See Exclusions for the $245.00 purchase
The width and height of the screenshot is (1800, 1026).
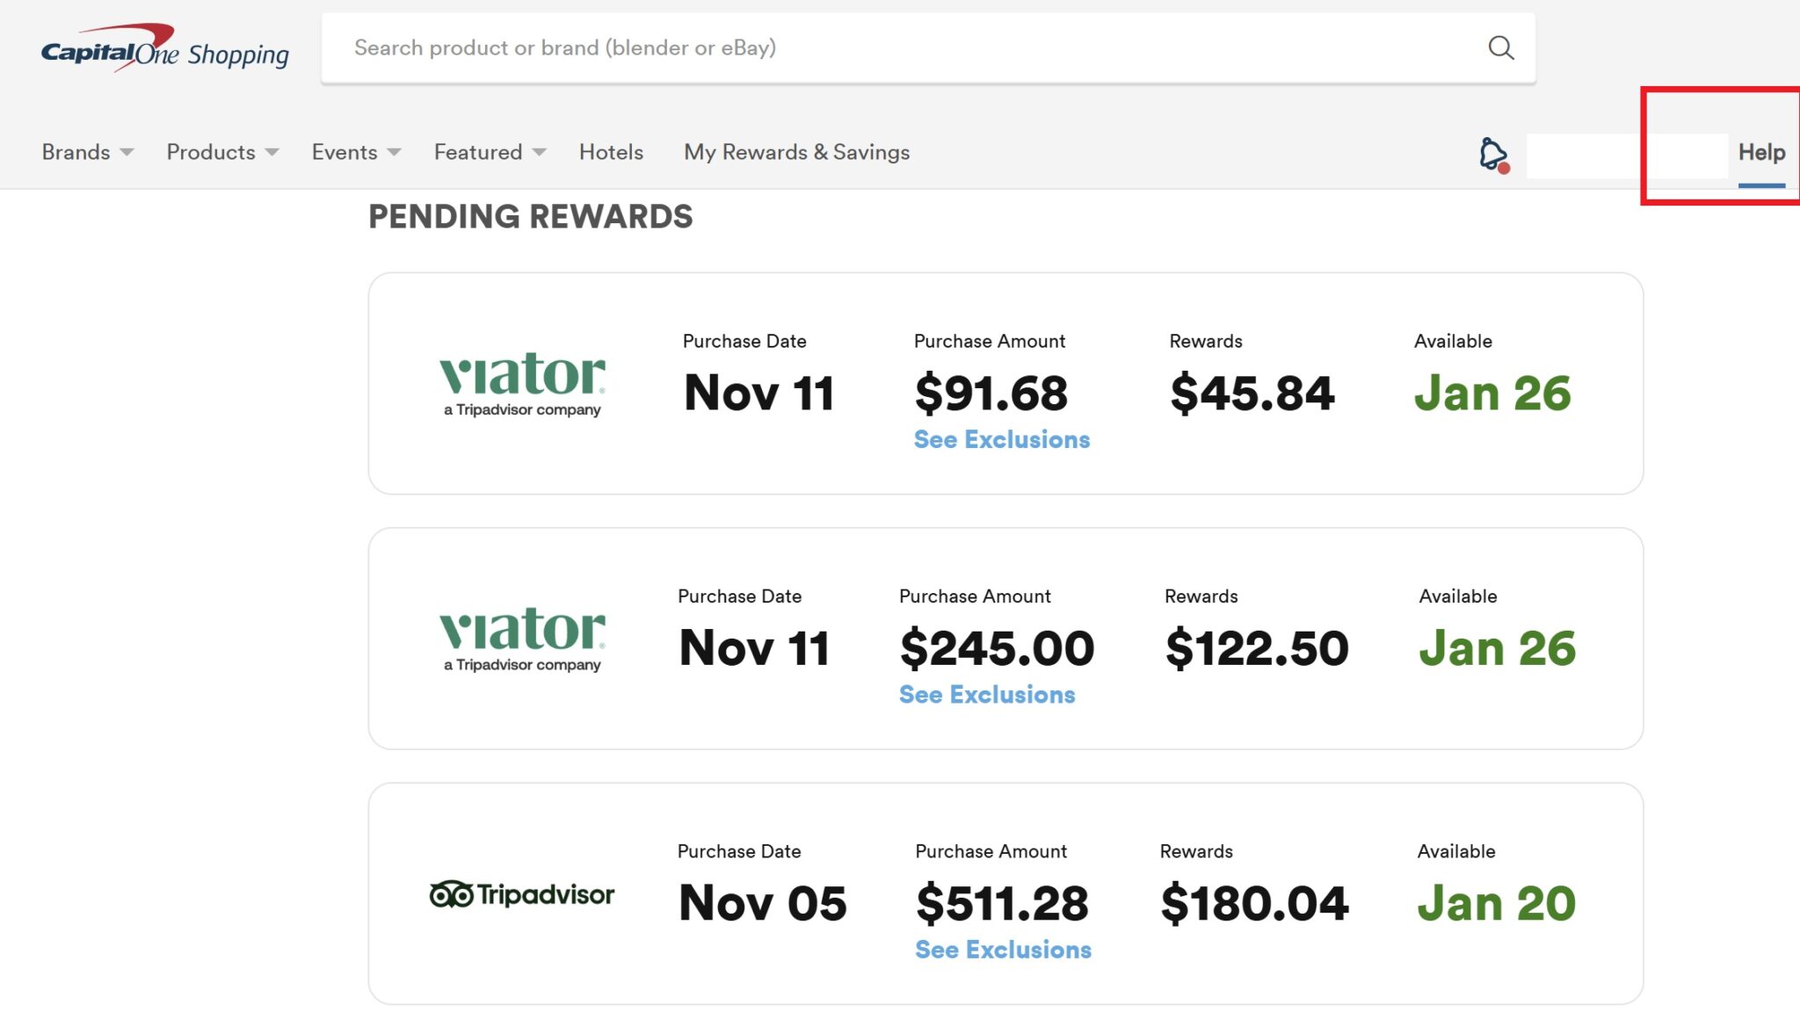[986, 695]
